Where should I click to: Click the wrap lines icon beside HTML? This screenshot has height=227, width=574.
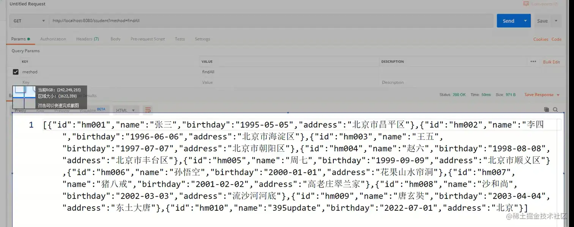pyautogui.click(x=148, y=110)
